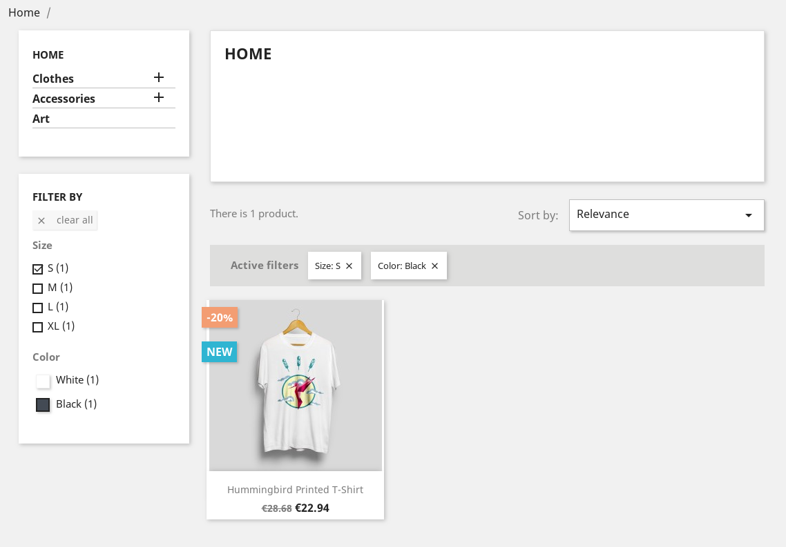Click the Black (1) color label
786x547 pixels.
(x=76, y=404)
